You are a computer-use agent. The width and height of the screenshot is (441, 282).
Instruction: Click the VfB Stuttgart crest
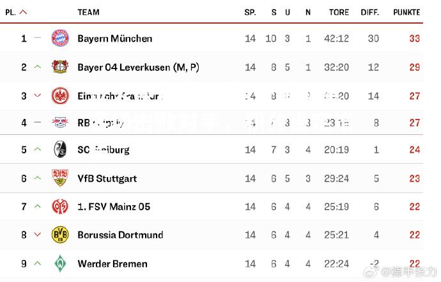point(60,178)
